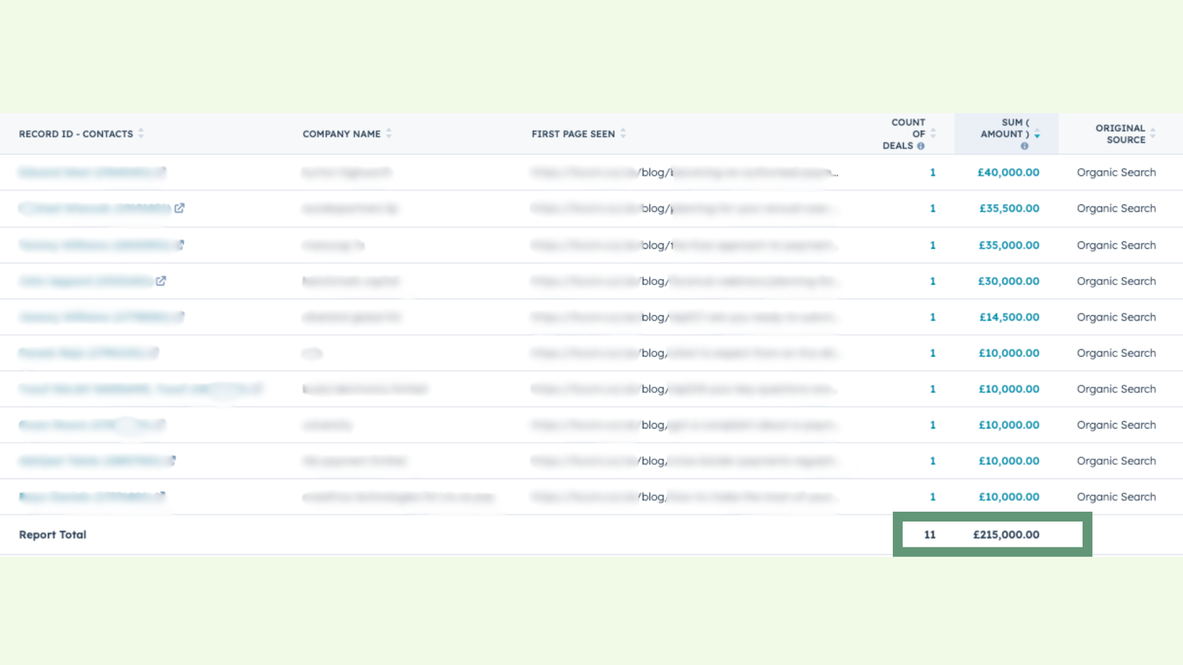The image size is (1183, 665).
Task: Select the report total deal count 11
Action: pyautogui.click(x=930, y=534)
